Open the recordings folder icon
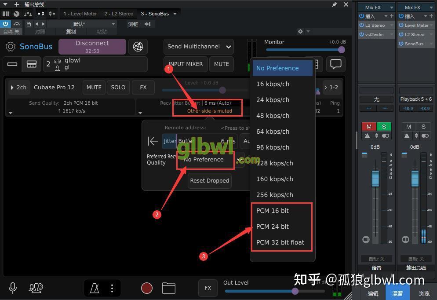This screenshot has height=300, width=437. point(169,288)
